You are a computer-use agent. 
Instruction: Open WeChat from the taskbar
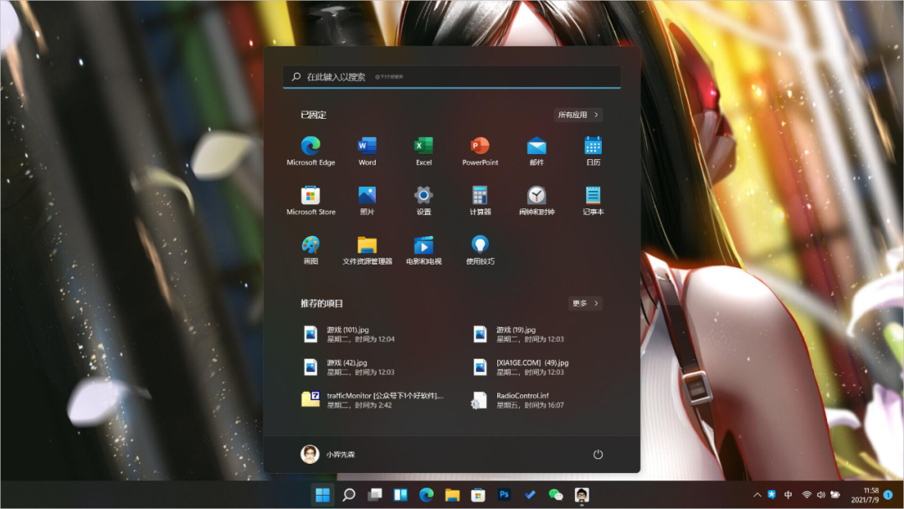pos(556,495)
